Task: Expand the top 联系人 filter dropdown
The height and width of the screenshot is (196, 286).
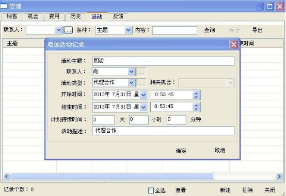Action: 58,30
